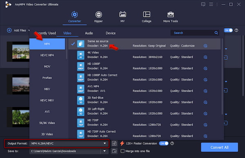Click the help icon beside 120× Faster Conversion
245x158 pixels.
[x=172, y=143]
